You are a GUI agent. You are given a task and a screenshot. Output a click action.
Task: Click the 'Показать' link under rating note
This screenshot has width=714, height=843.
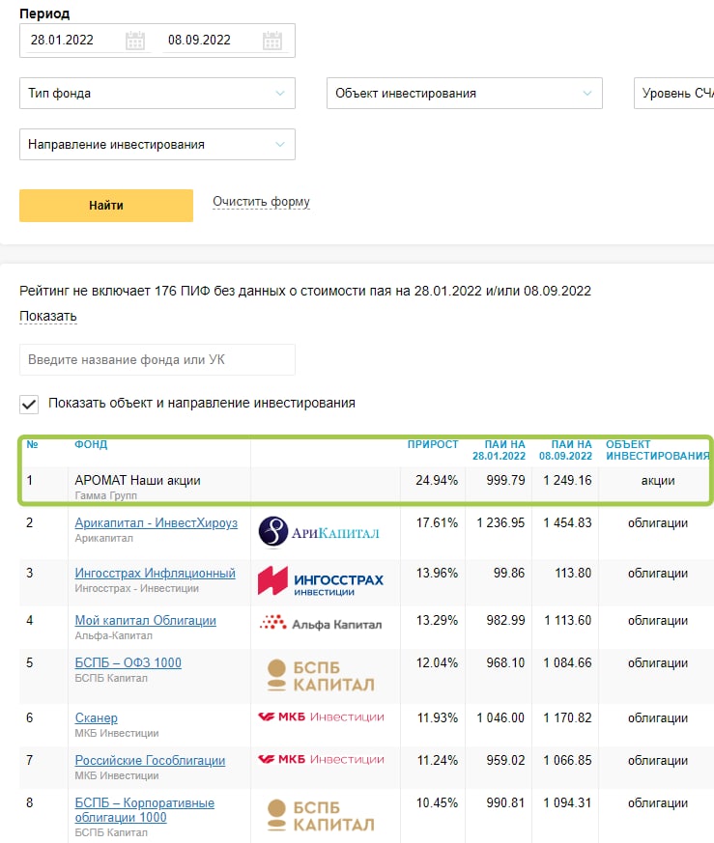click(x=47, y=317)
